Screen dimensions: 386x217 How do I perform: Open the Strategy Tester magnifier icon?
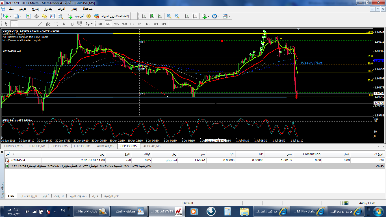click(x=60, y=16)
